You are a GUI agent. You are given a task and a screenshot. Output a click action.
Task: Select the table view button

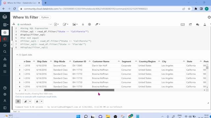18,101
